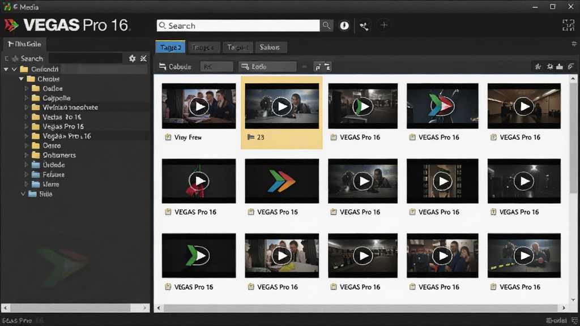Screen dimensions: 580x326
Task: Play the Vioy Freu video thumbnail
Action: (x=199, y=106)
